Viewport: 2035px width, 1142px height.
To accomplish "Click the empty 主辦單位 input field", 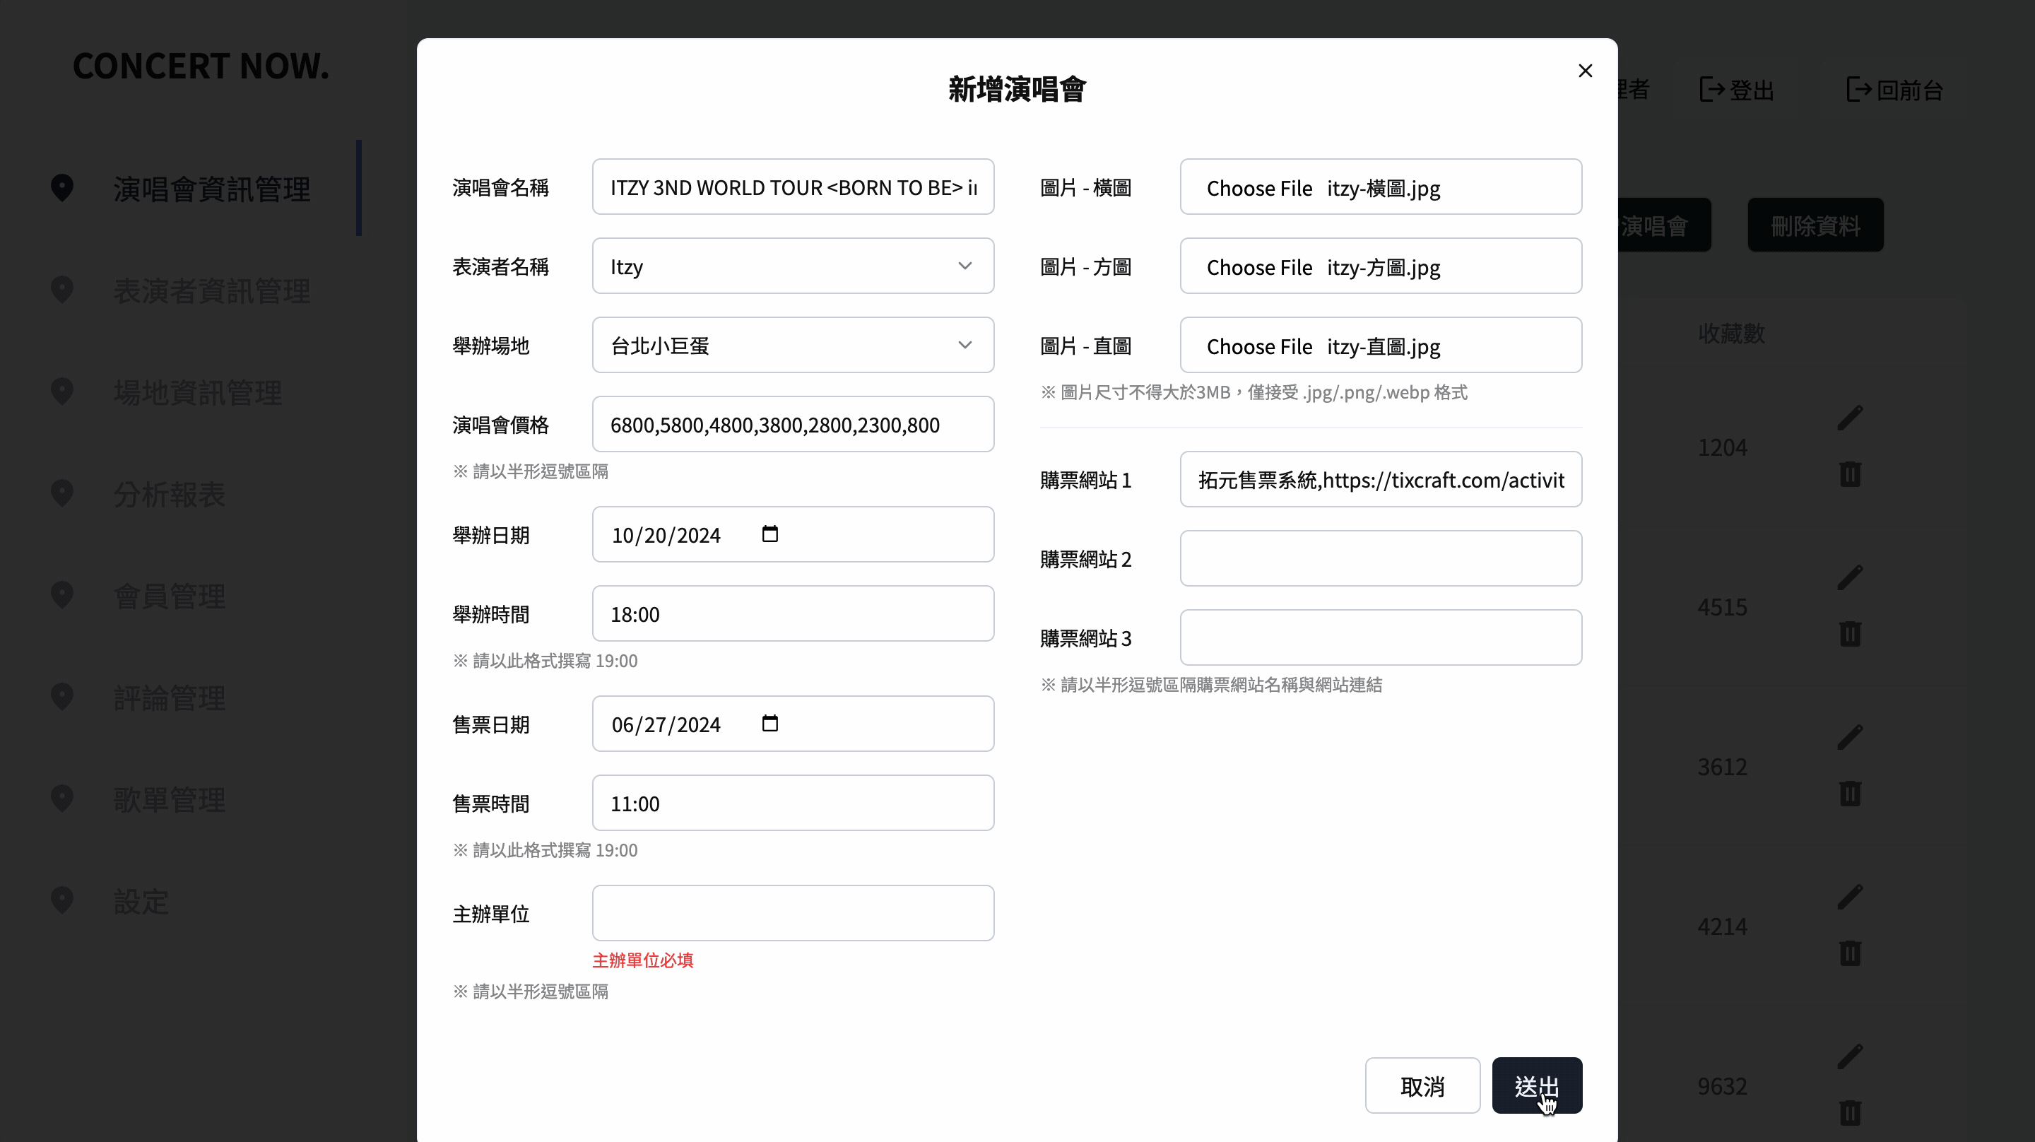I will point(792,913).
